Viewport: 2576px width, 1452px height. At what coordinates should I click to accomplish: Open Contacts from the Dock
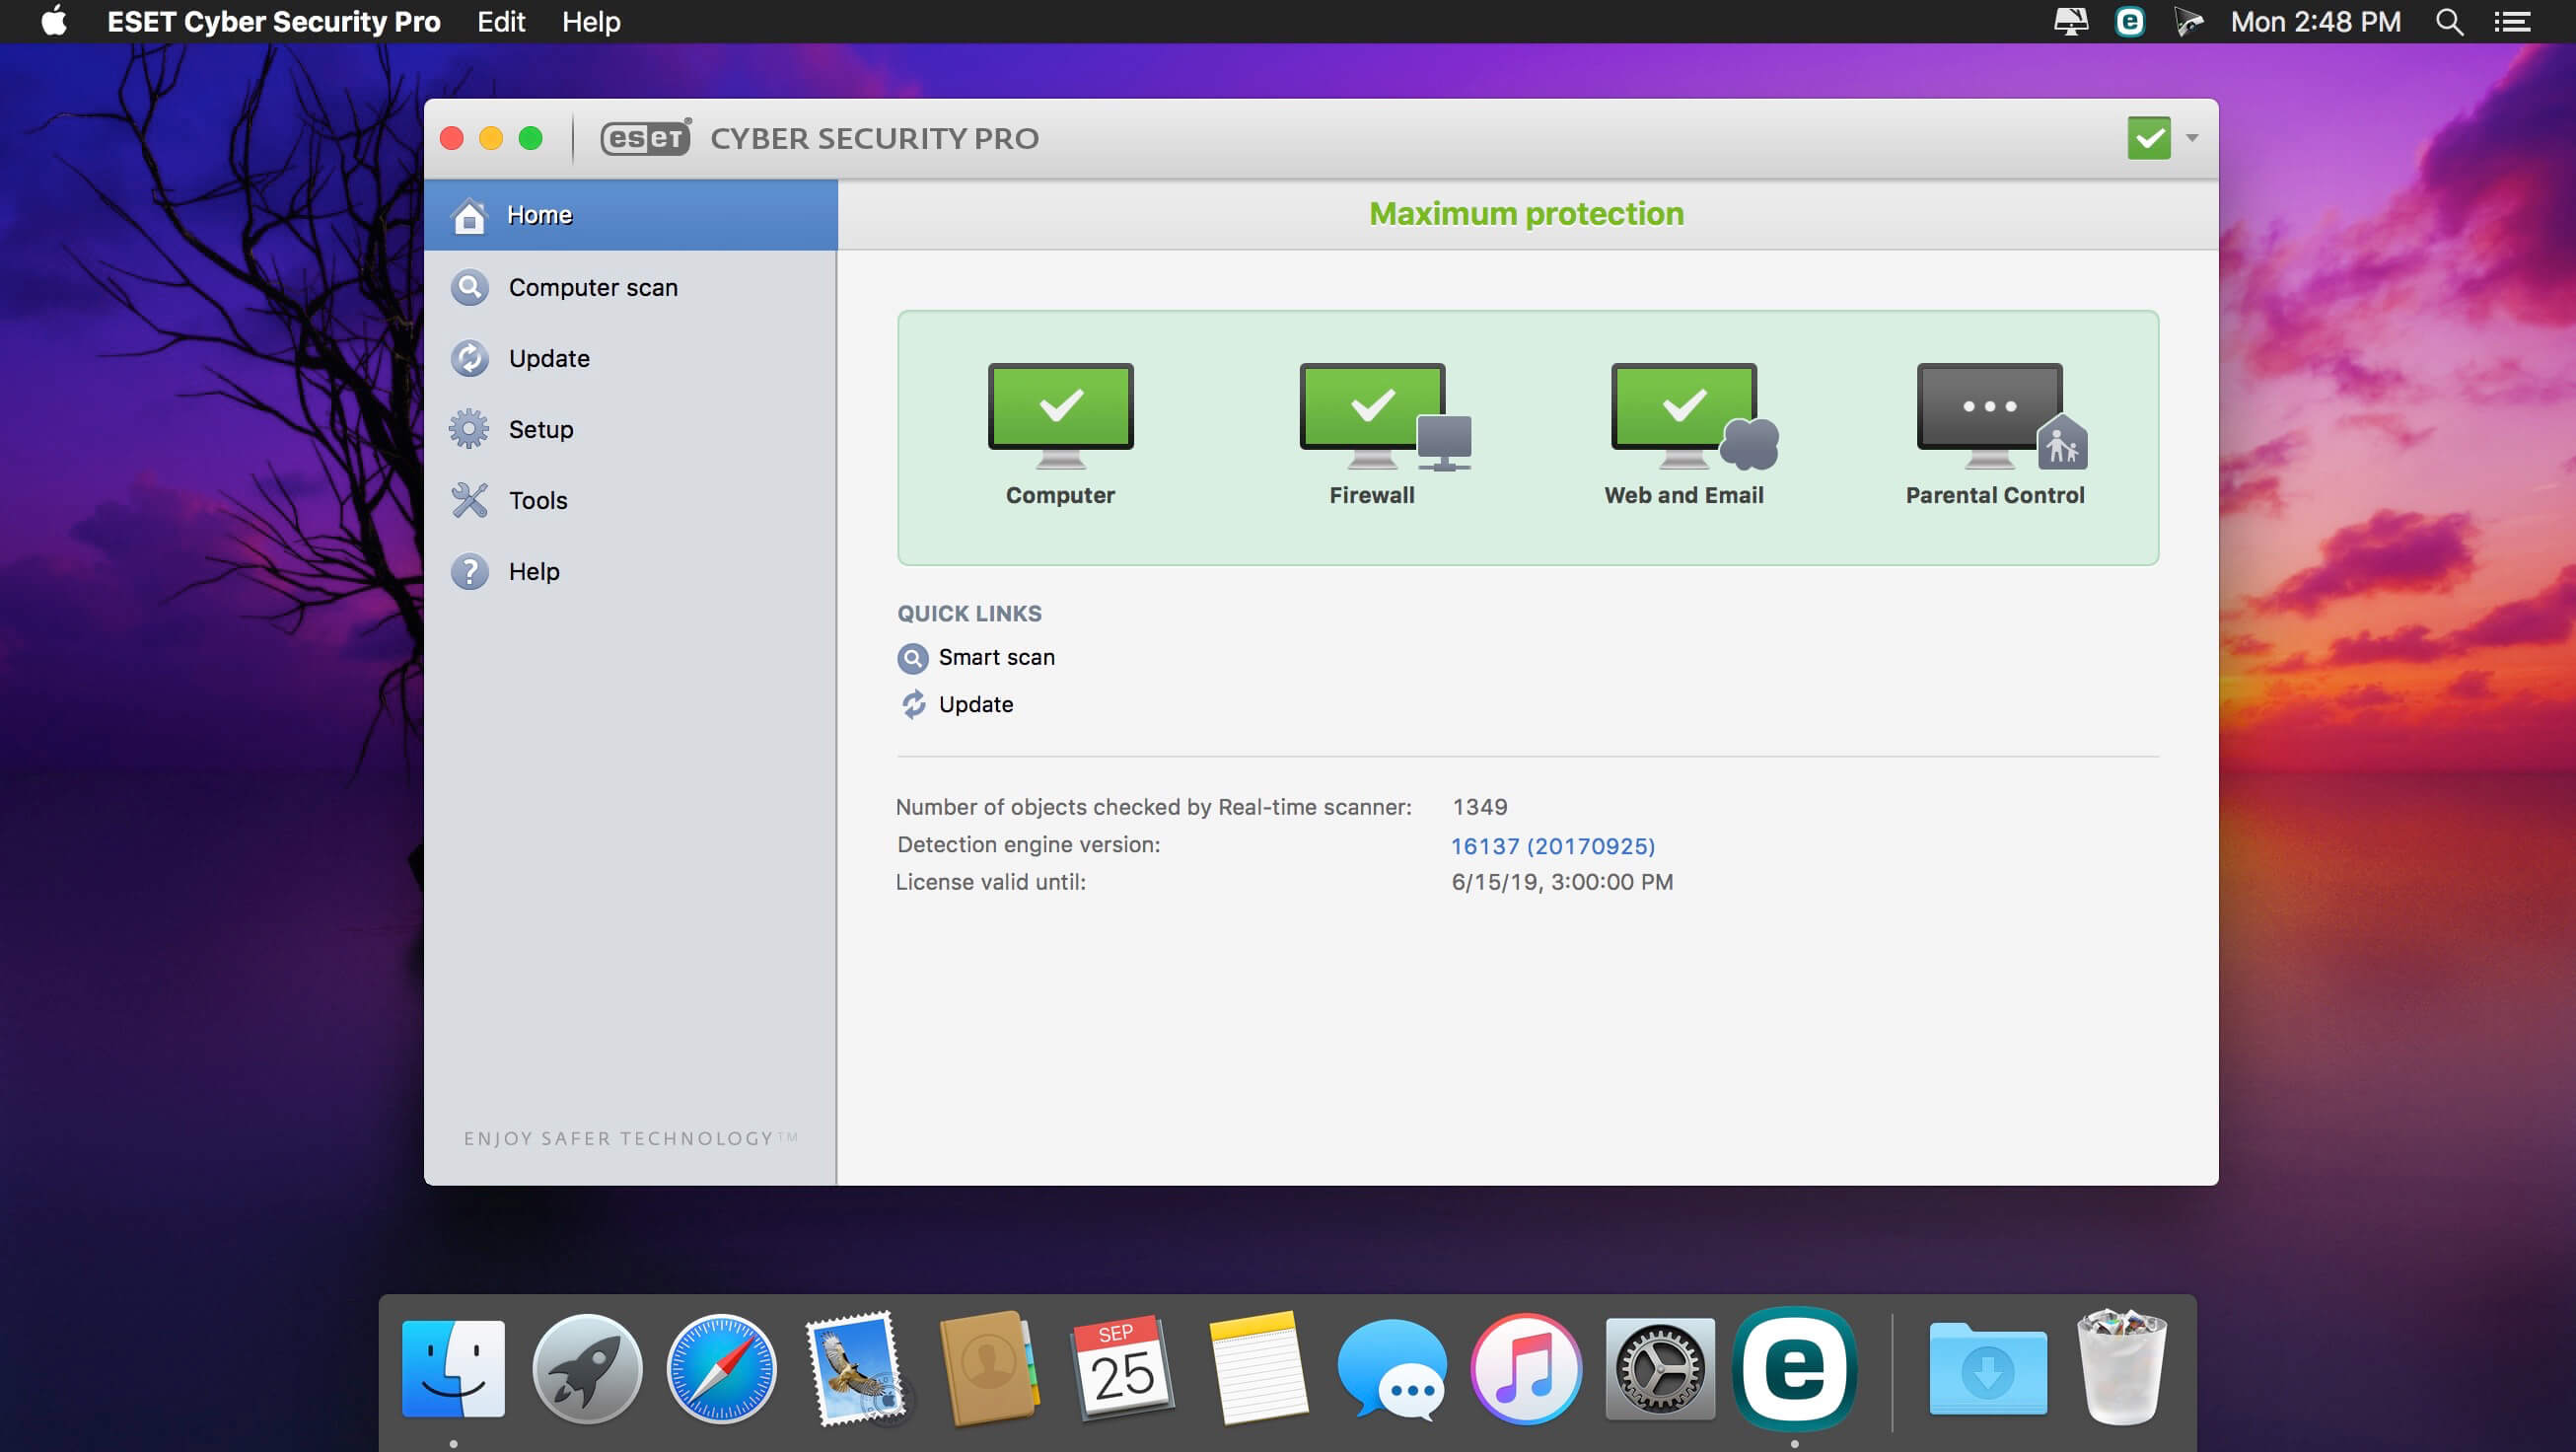pos(989,1368)
